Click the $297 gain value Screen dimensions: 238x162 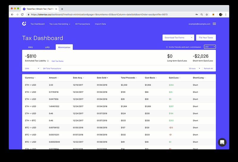(171, 106)
